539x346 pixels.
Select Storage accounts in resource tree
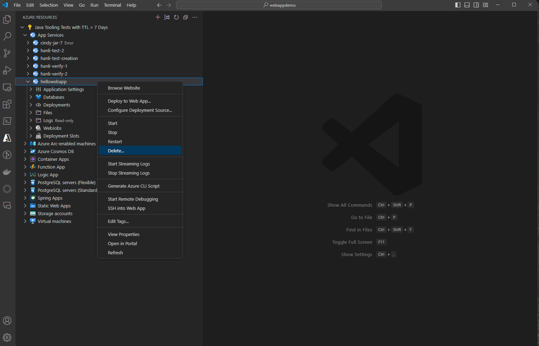[55, 213]
